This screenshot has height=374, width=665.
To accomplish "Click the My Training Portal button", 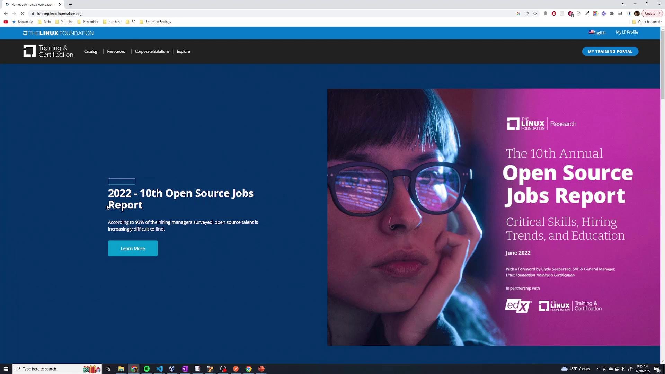I will pos(610,51).
